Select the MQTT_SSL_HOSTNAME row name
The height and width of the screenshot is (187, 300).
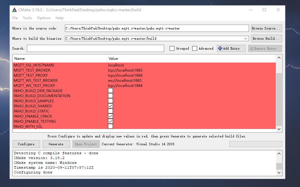pos(34,65)
